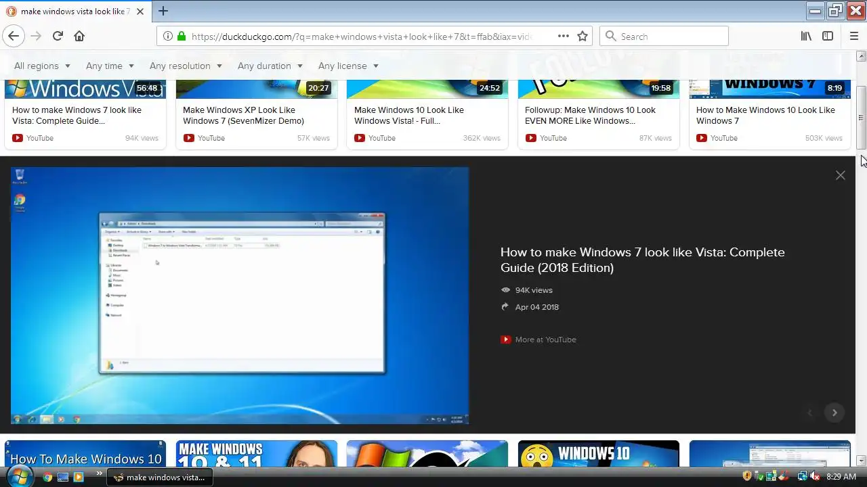
Task: Click the site information icon in address bar
Action: point(168,36)
